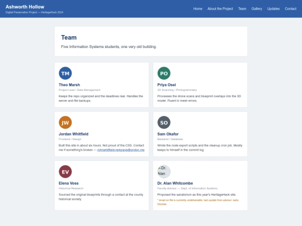Navigate to Updates
This screenshot has height=226, width=302.
coord(273,8)
